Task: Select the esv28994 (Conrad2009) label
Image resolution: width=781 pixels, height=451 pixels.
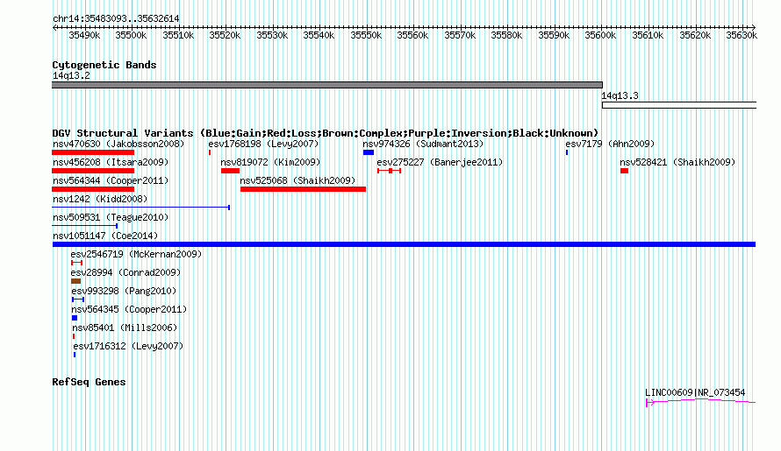Action: coord(125,272)
